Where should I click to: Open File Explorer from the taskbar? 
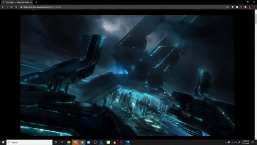69,142
